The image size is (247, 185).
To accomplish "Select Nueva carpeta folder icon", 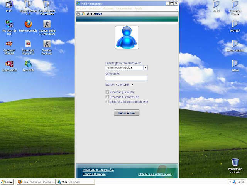I will coord(235,46).
